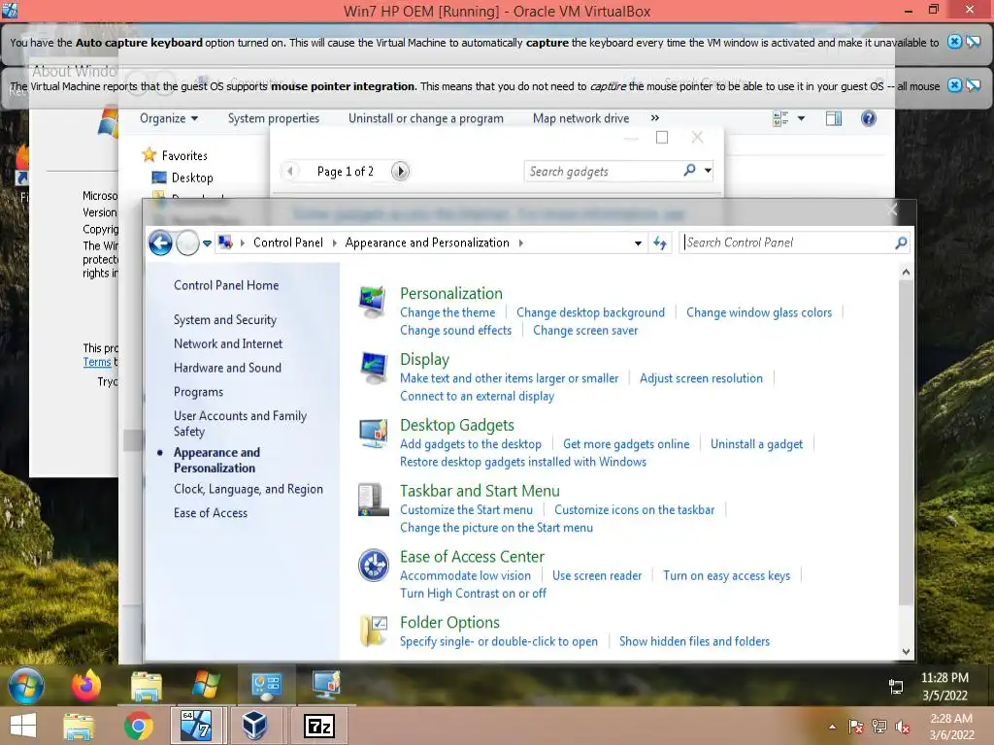Dismiss mouse pointer integration notification
This screenshot has height=745, width=994.
(x=954, y=85)
